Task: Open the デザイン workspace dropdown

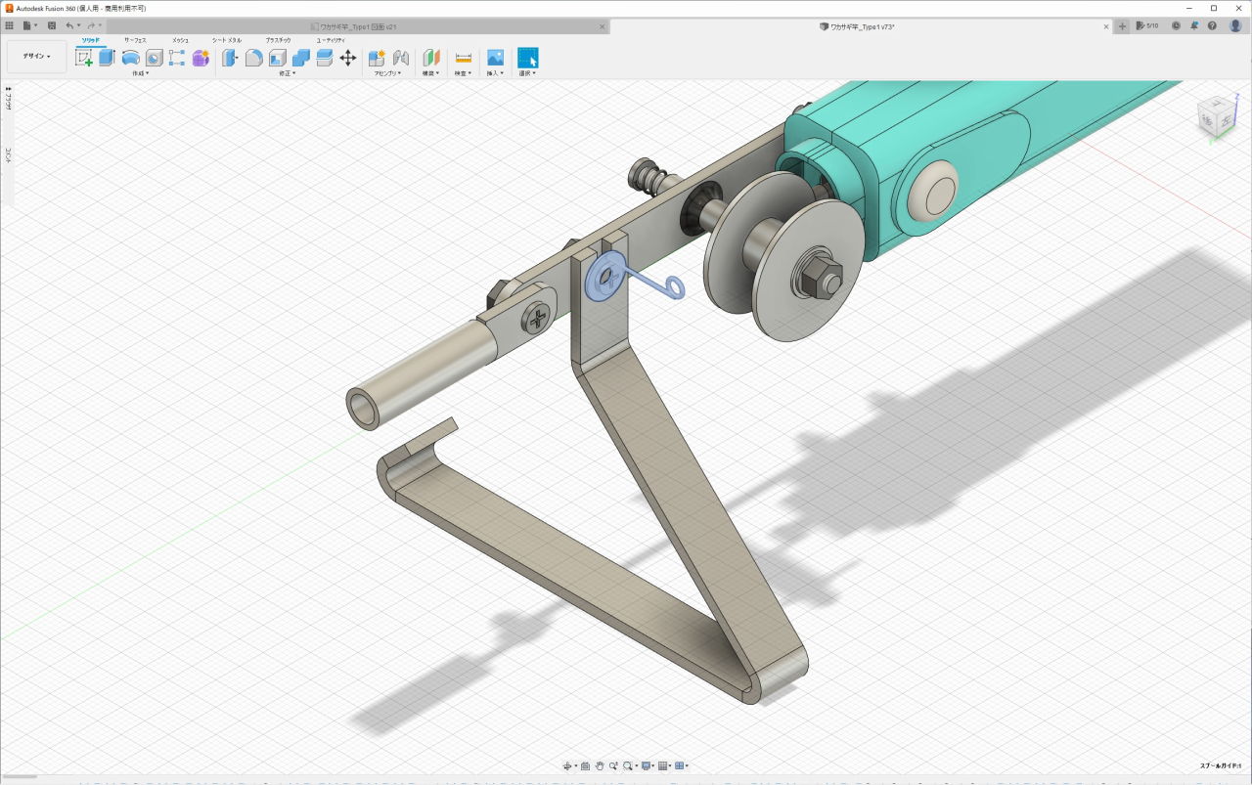Action: [37, 57]
